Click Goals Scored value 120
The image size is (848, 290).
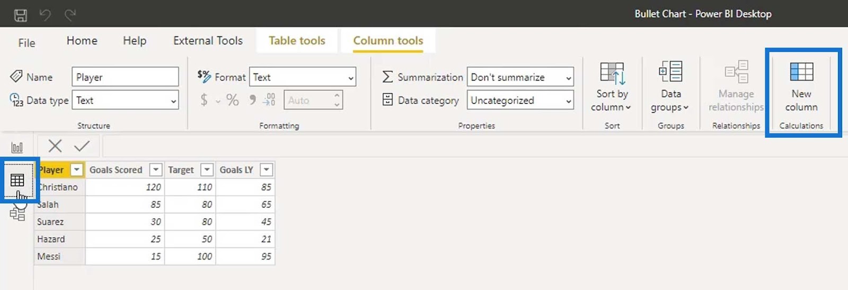click(x=125, y=187)
